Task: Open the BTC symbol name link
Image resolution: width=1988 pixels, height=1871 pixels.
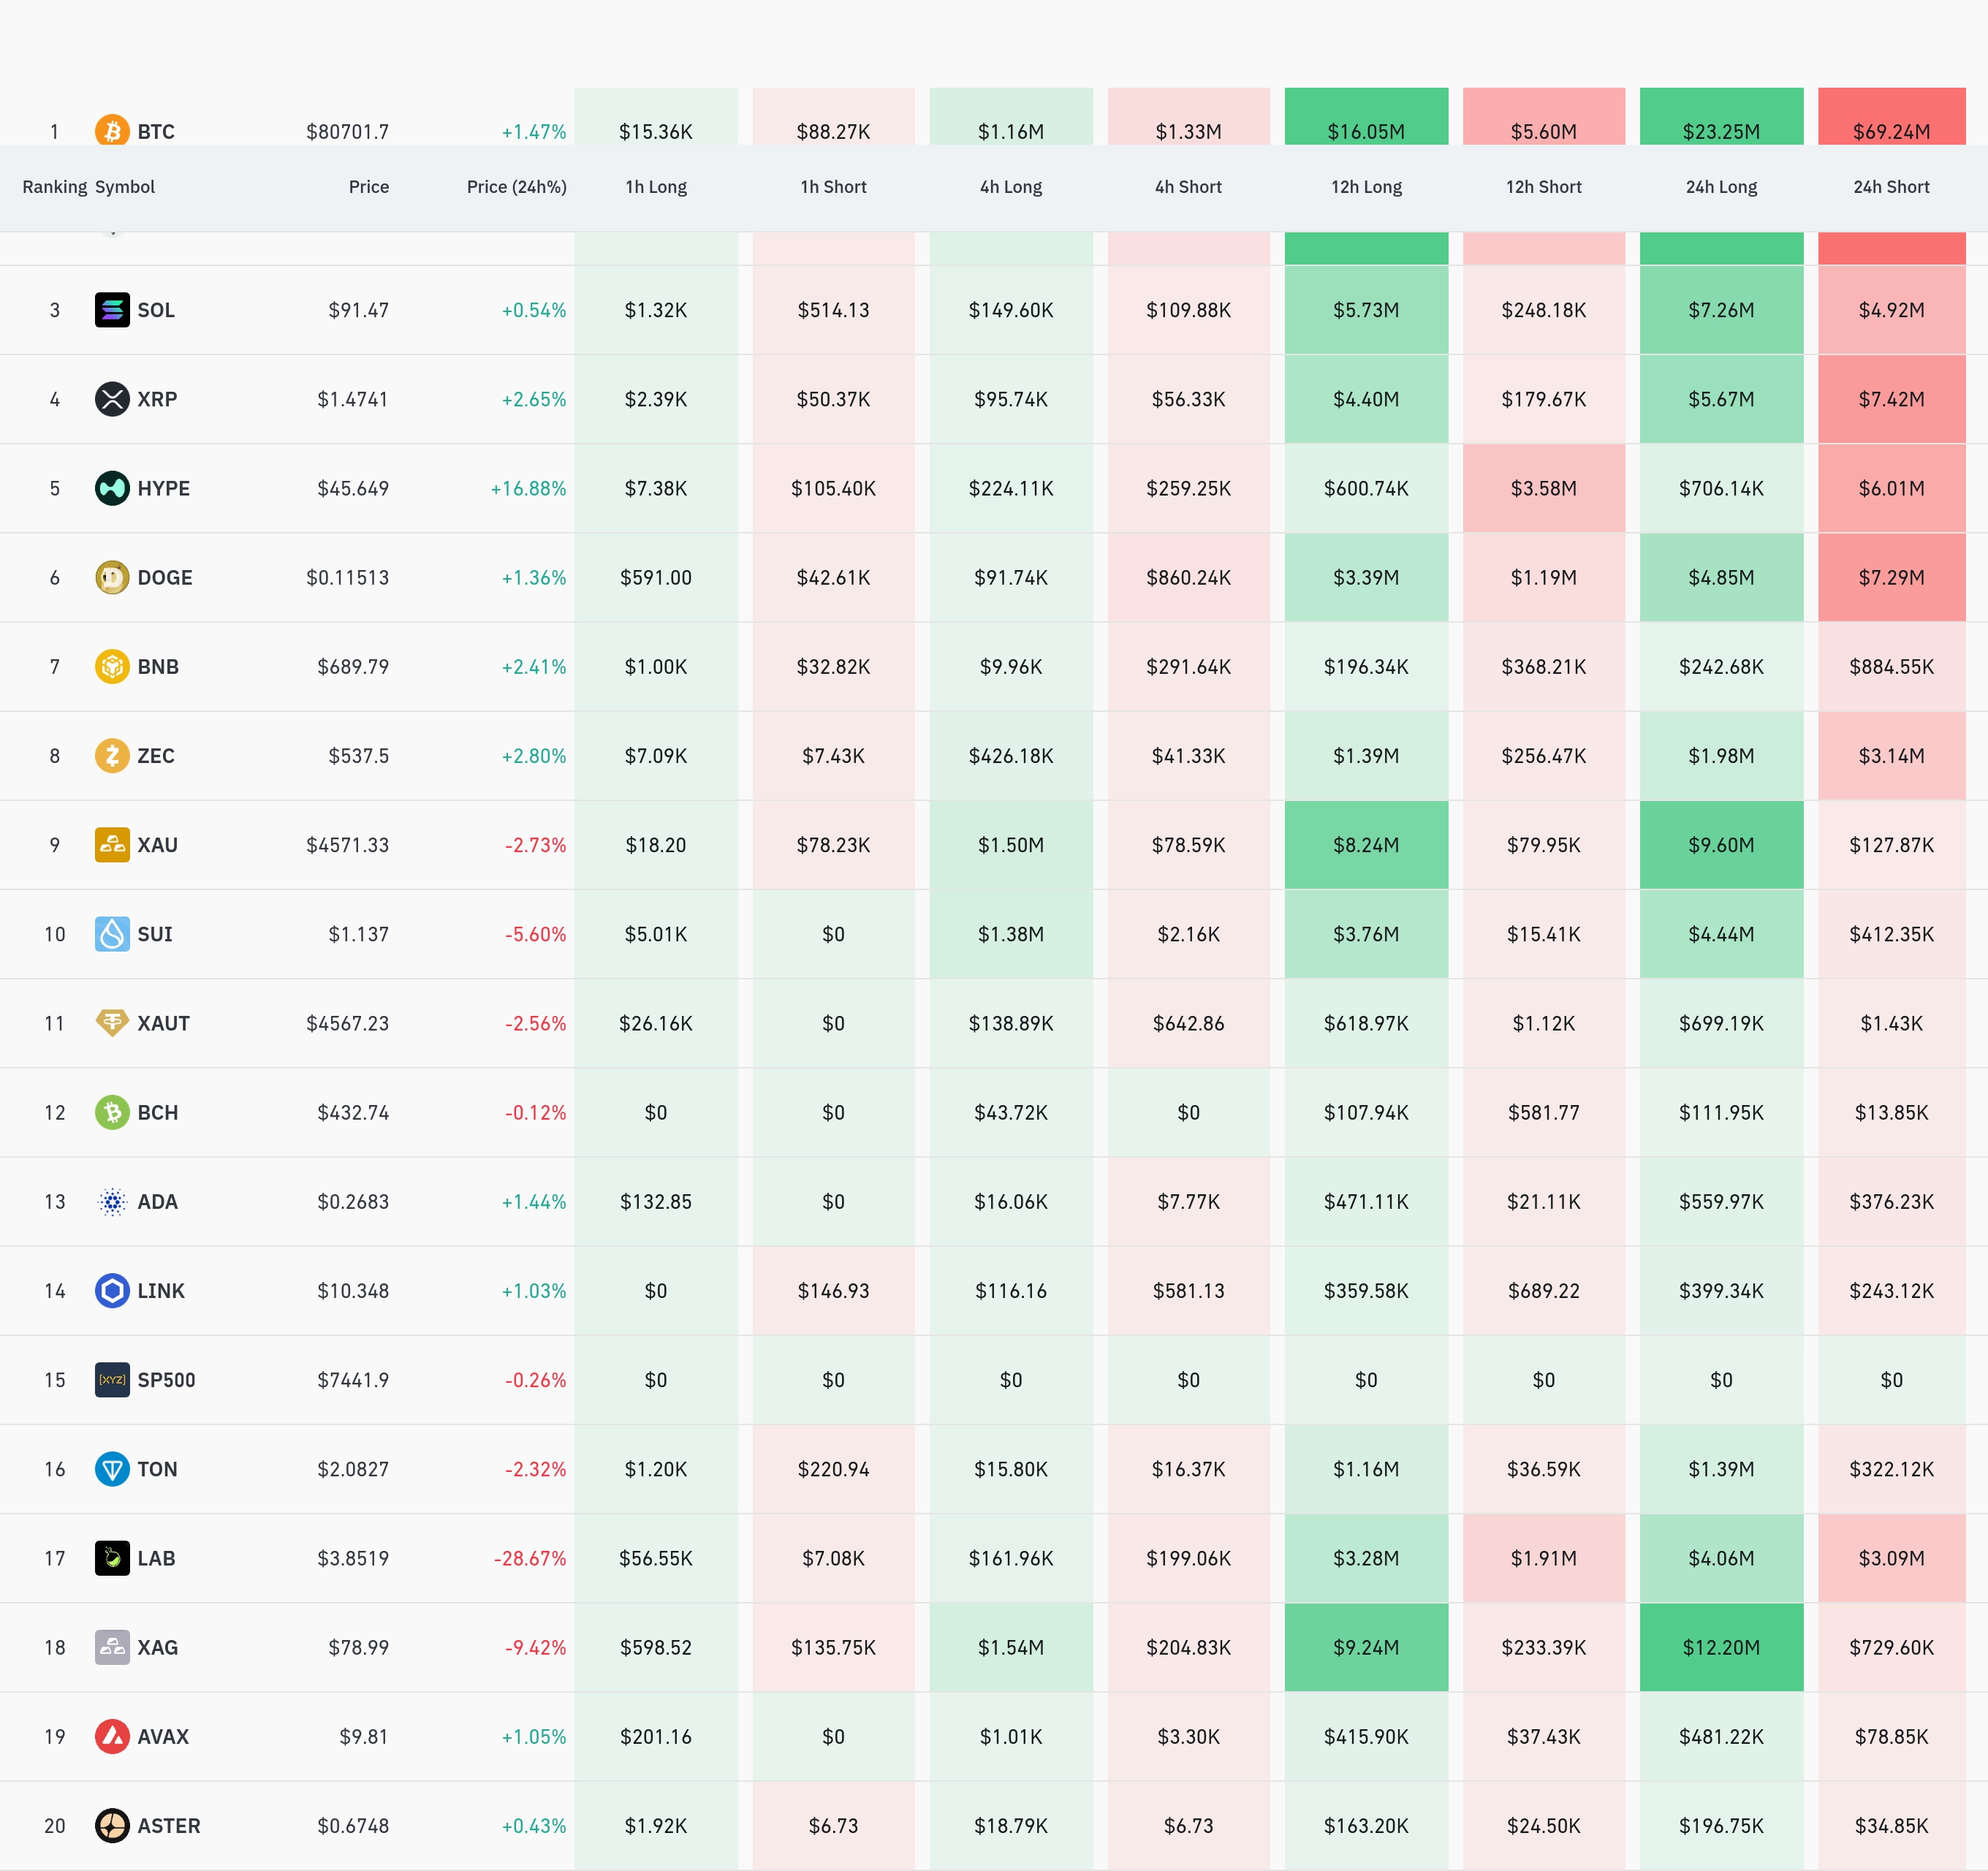Action: point(156,132)
